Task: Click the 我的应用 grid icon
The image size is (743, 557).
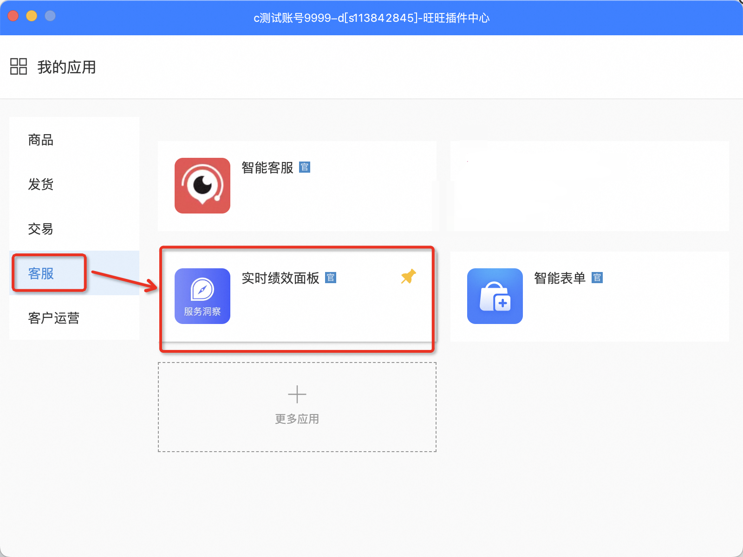Action: tap(19, 66)
